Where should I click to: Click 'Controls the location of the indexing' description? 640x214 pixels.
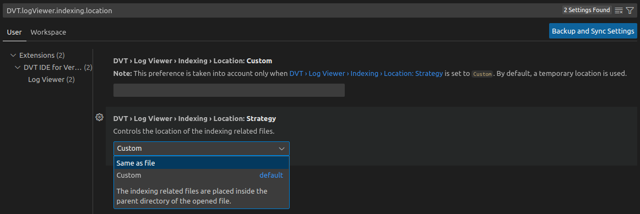click(194, 131)
